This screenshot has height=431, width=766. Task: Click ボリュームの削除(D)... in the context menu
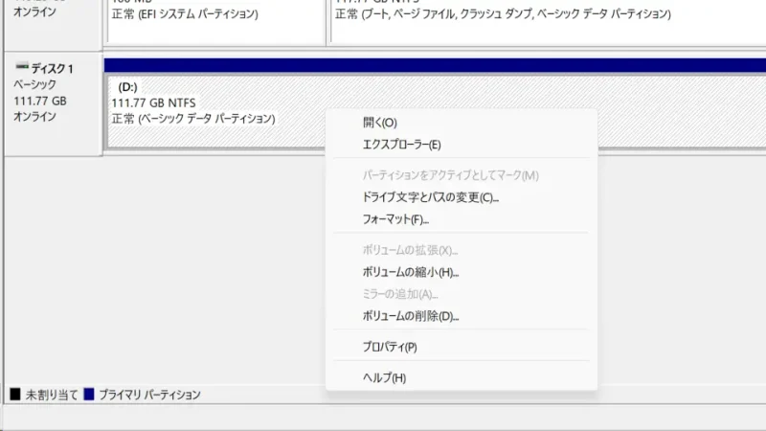click(x=411, y=315)
